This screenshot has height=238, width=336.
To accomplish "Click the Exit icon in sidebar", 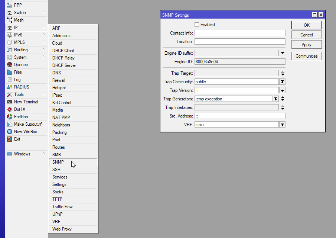I will (10, 139).
